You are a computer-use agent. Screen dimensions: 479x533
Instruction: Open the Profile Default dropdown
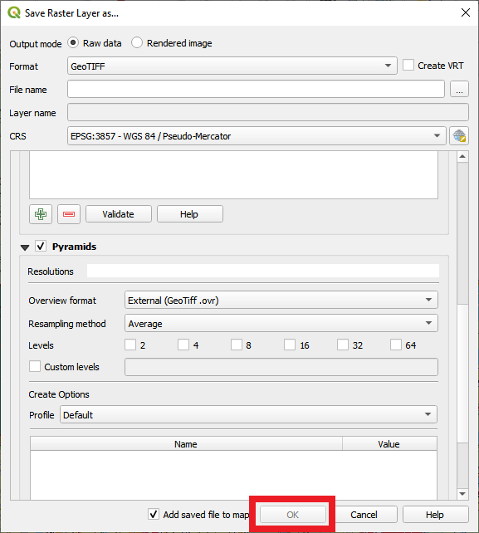(248, 414)
